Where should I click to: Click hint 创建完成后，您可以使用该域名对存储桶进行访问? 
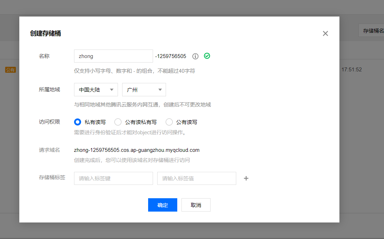(132, 160)
